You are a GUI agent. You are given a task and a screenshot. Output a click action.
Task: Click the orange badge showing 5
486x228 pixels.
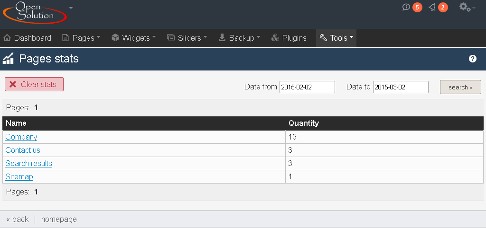click(x=417, y=8)
